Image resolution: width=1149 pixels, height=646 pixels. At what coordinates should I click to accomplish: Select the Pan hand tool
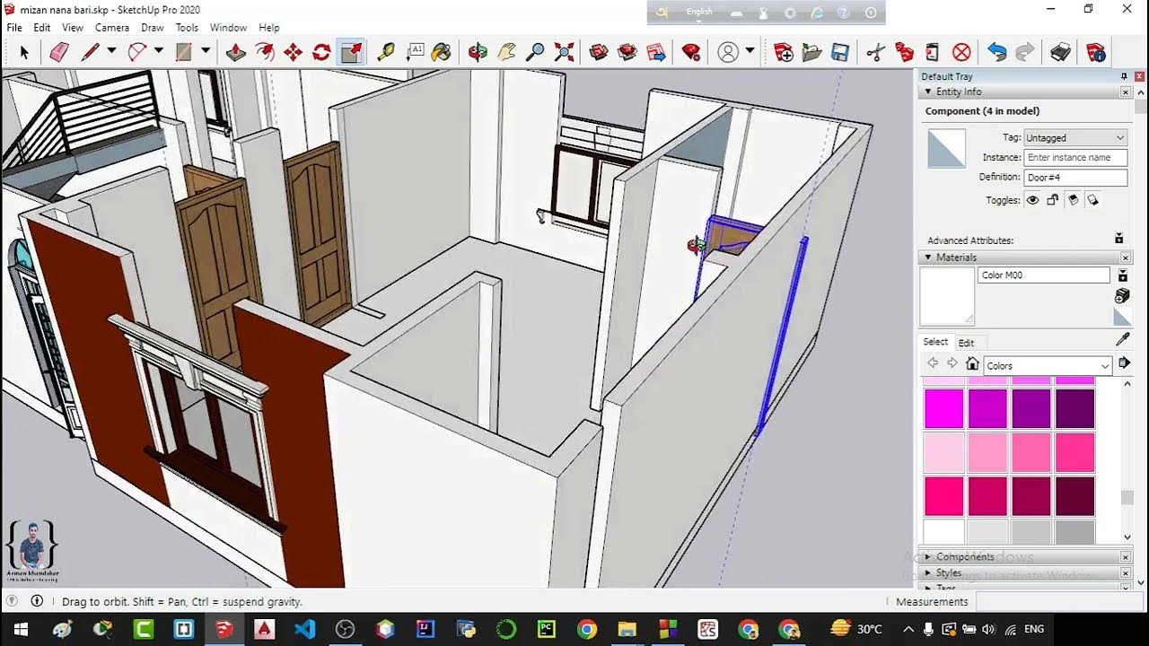(506, 52)
